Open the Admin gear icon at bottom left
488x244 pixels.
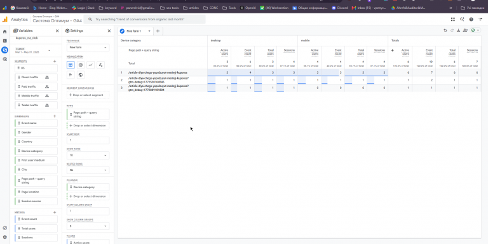pyautogui.click(x=4, y=237)
